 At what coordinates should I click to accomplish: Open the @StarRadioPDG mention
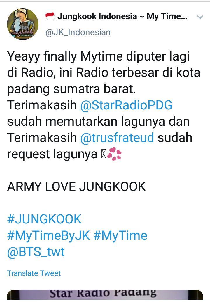click(126, 105)
